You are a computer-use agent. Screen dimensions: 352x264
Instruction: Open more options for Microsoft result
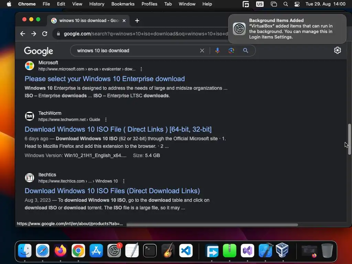tap(141, 69)
